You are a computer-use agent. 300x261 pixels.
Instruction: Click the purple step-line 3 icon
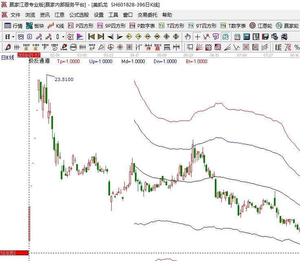coord(39,37)
